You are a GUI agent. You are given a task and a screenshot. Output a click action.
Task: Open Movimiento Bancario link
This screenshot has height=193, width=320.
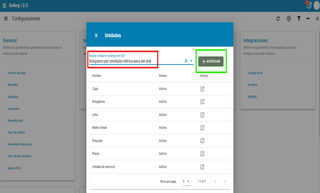point(19,144)
